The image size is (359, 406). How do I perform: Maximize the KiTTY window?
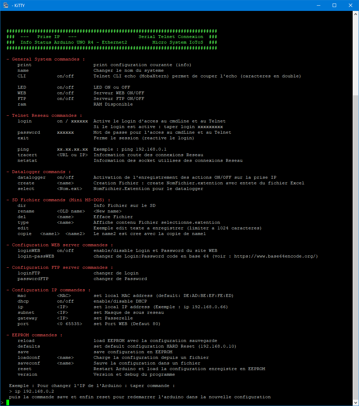click(334, 5)
